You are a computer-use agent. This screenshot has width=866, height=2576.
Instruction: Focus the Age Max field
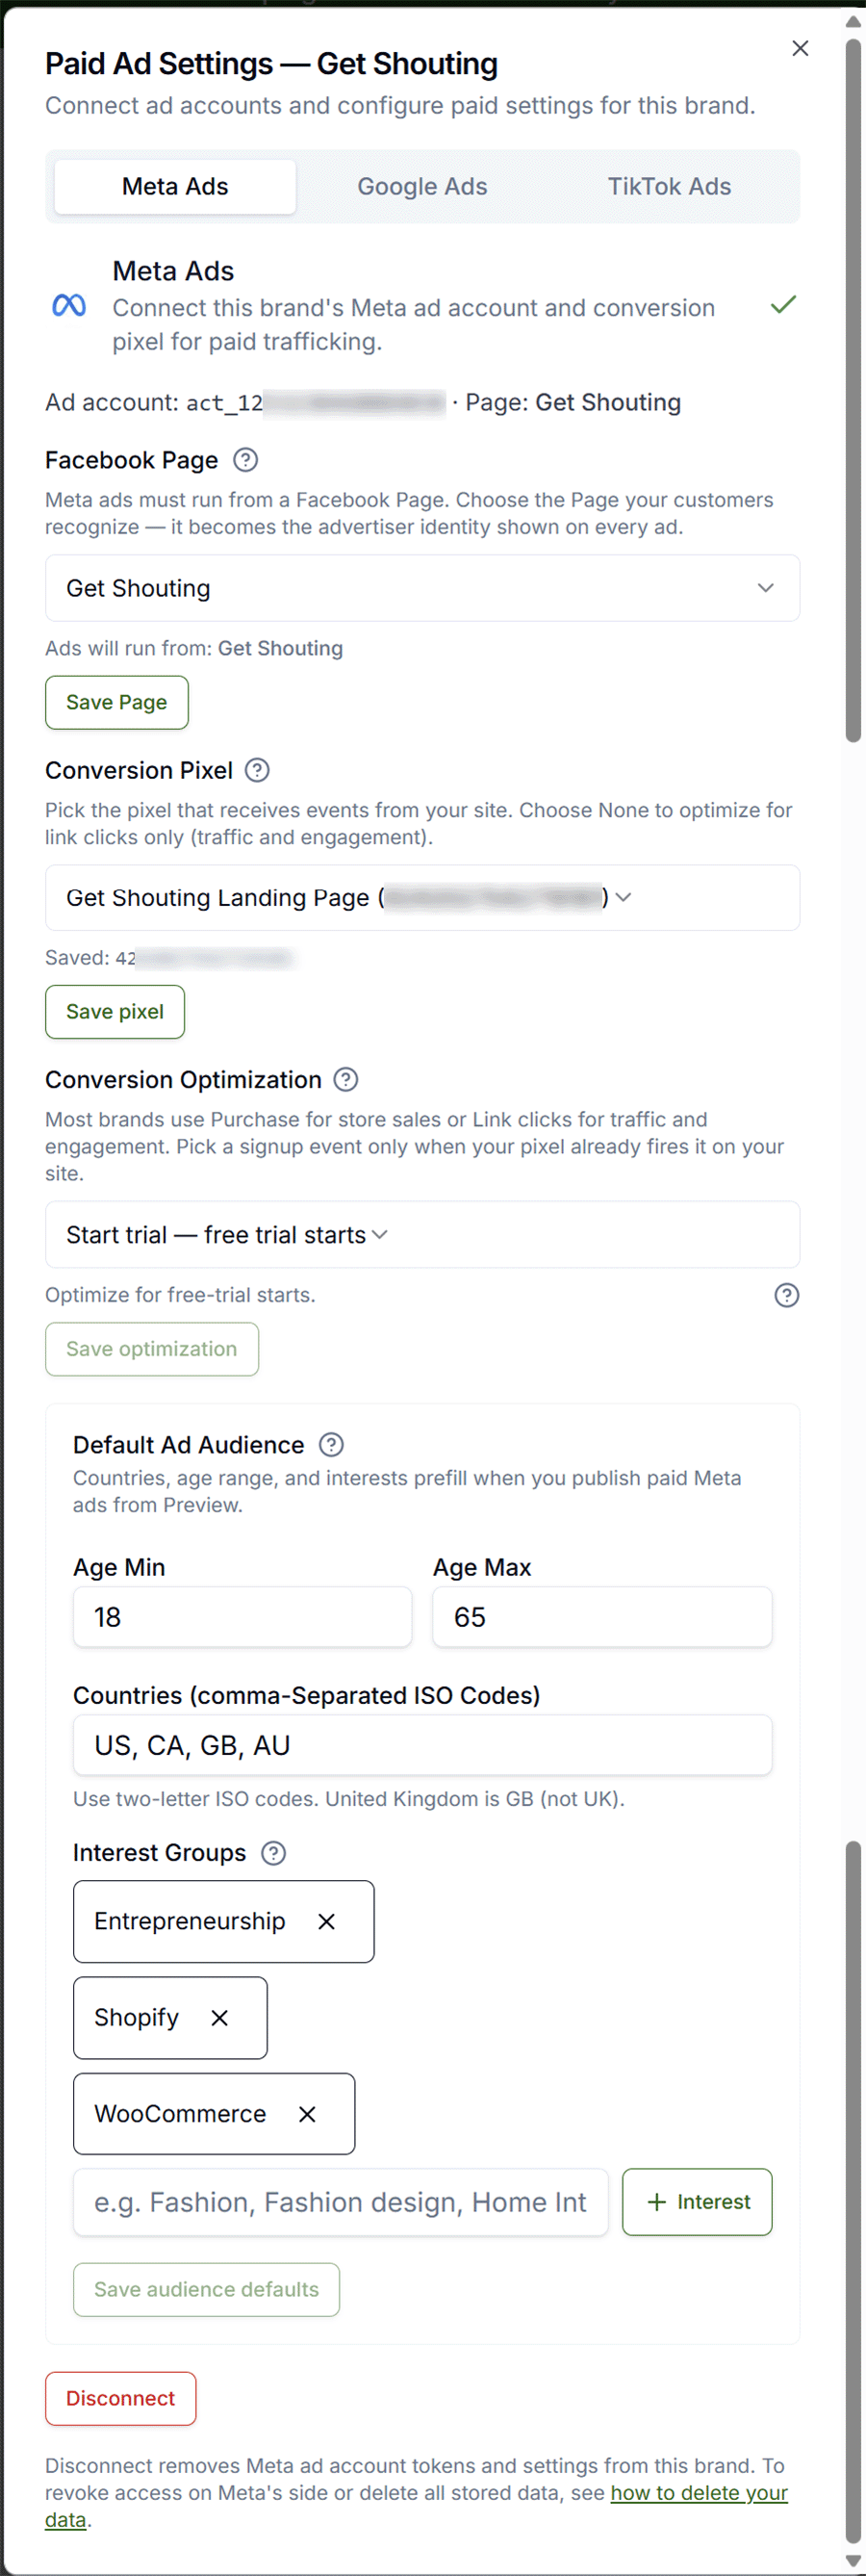click(602, 1616)
